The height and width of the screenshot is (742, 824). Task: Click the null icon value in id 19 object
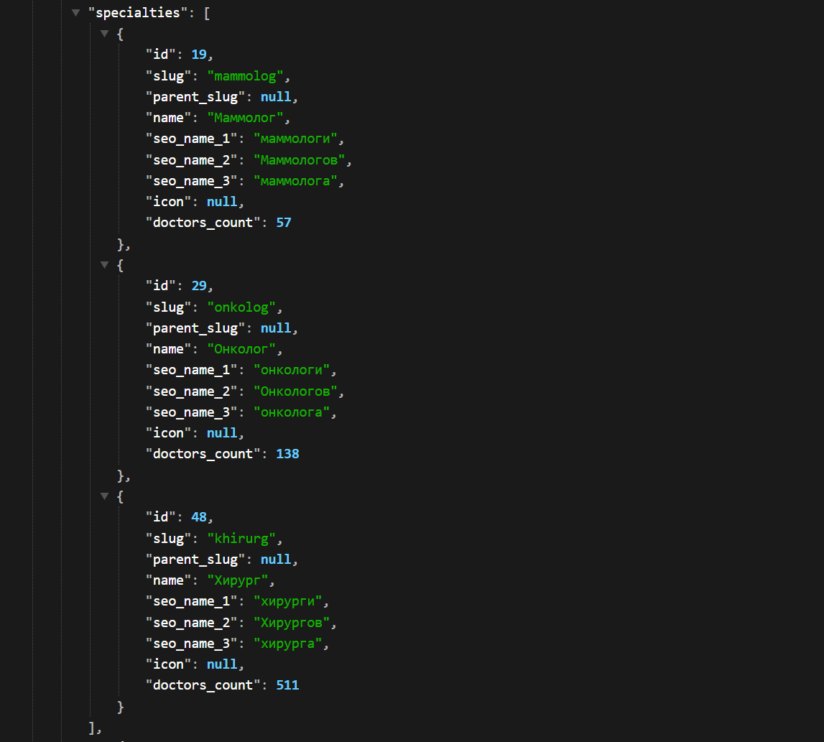[222, 202]
